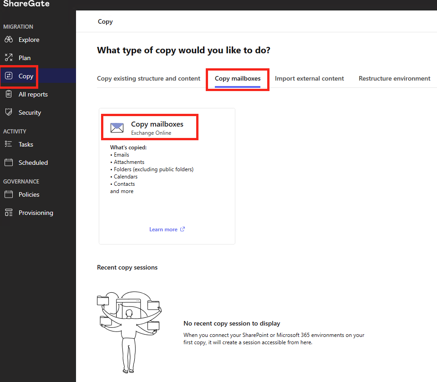Viewport: 437px width, 382px height.
Task: Click the Security shield icon
Action: pyautogui.click(x=9, y=112)
